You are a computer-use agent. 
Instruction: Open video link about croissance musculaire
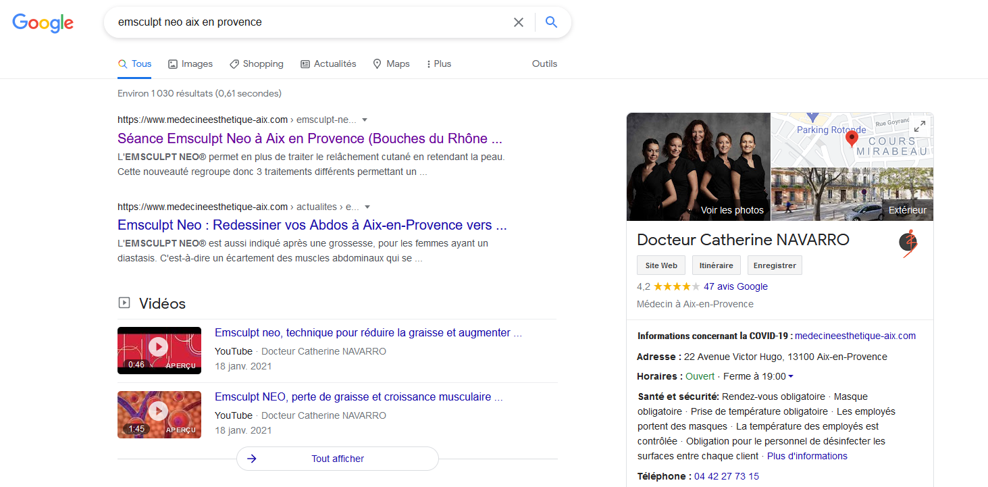coord(359,397)
